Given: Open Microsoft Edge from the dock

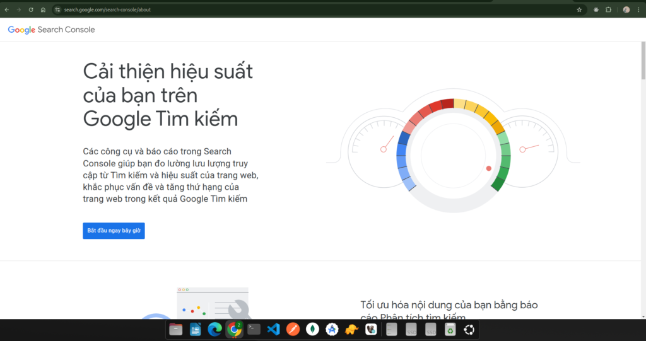Looking at the screenshot, I should [214, 330].
